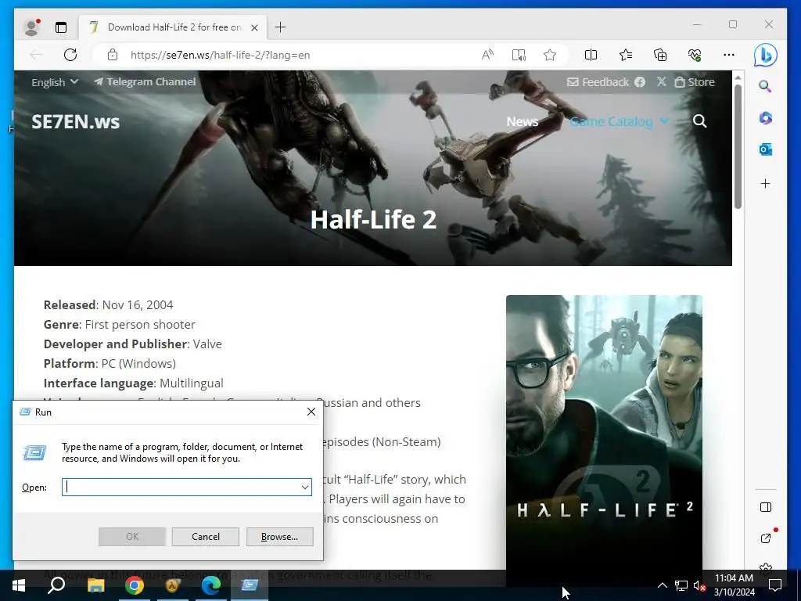Open sidebar Search icon
The width and height of the screenshot is (801, 601).
pyautogui.click(x=765, y=86)
